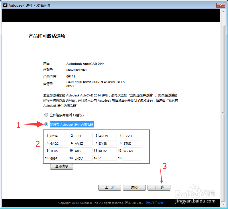
Task: Click the request code line starting G4N9
Action: point(95,82)
